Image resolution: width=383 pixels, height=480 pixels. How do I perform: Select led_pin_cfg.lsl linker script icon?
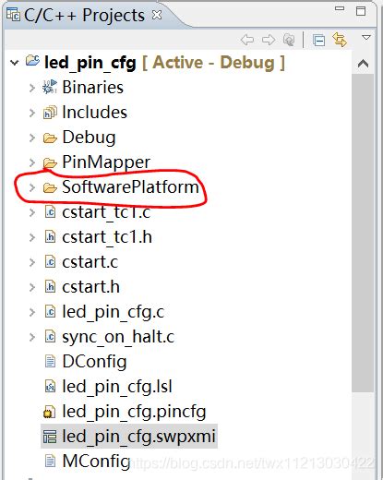(50, 387)
